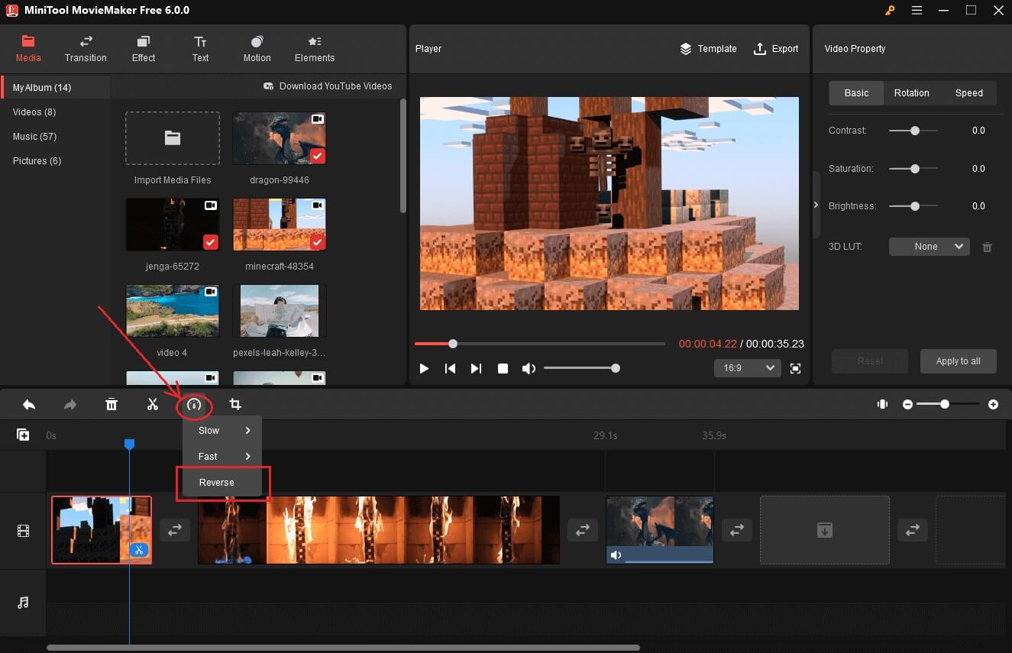Select the jenga fire clip on timeline
This screenshot has height=653, width=1012.
[x=379, y=530]
